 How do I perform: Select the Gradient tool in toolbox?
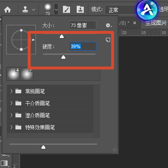click(4, 163)
